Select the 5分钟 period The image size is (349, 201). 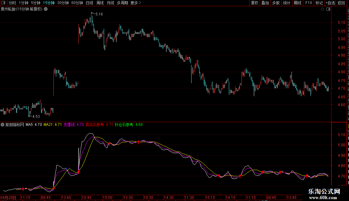click(x=36, y=3)
